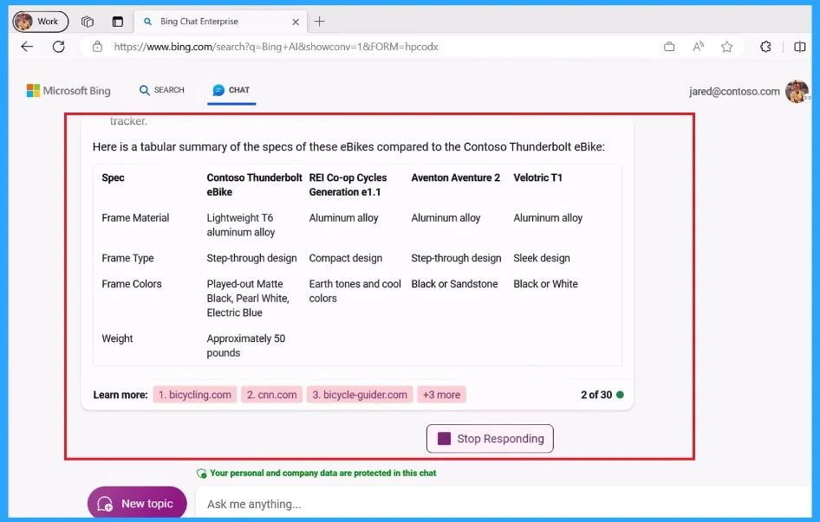
Task: Activate the Read Aloud icon
Action: click(698, 47)
